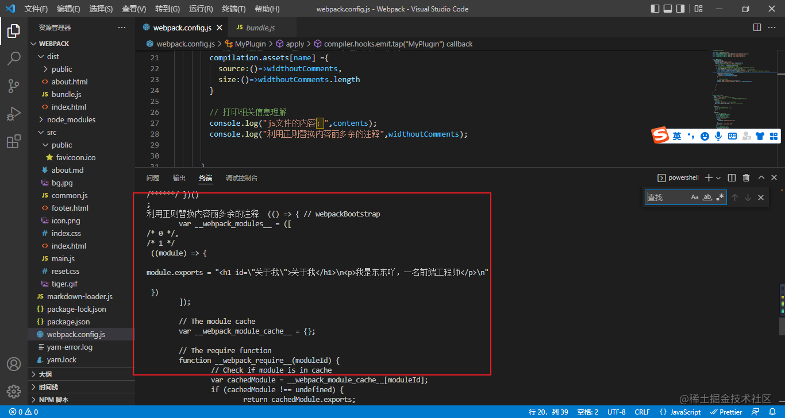Switch to the 输出 panel tab
This screenshot has height=418, width=785.
coord(179,178)
